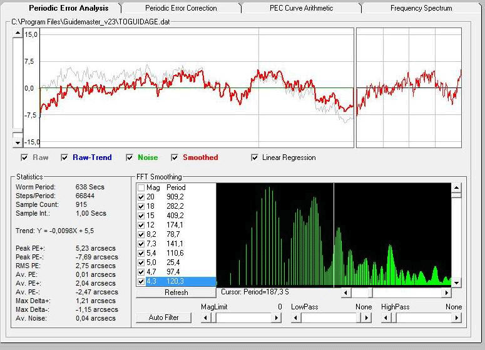Viewport: 485px width, 350px height.
Task: Click the Peak PE+ value 5,23 arcsecs
Action: click(96, 248)
